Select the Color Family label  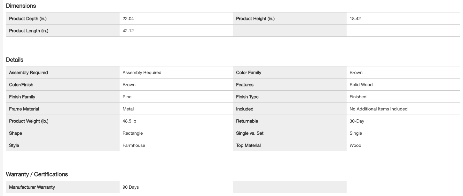click(x=248, y=73)
